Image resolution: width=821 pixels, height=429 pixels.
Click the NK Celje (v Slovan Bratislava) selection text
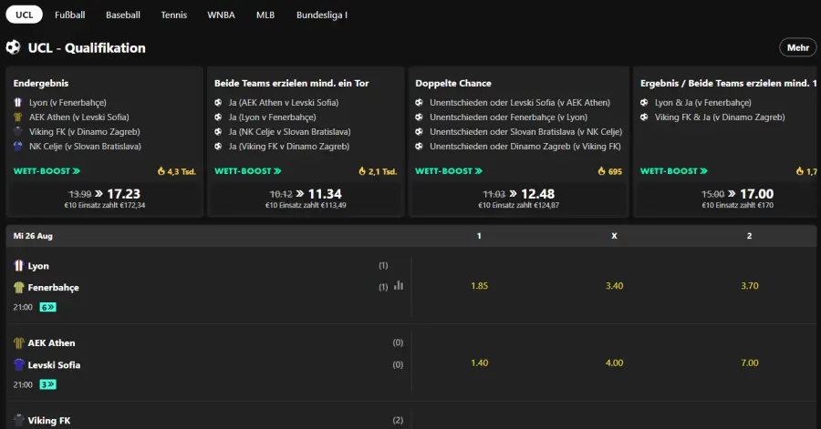(85, 147)
